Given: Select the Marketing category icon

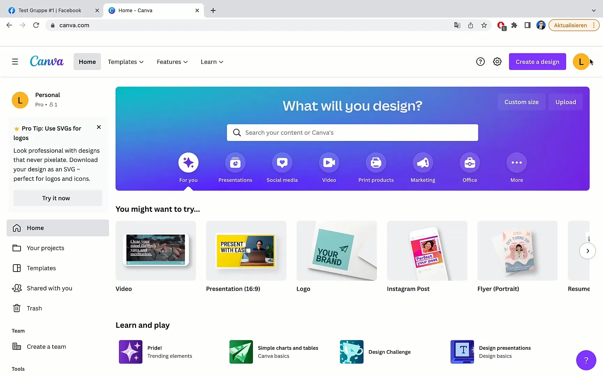Looking at the screenshot, I should [423, 163].
